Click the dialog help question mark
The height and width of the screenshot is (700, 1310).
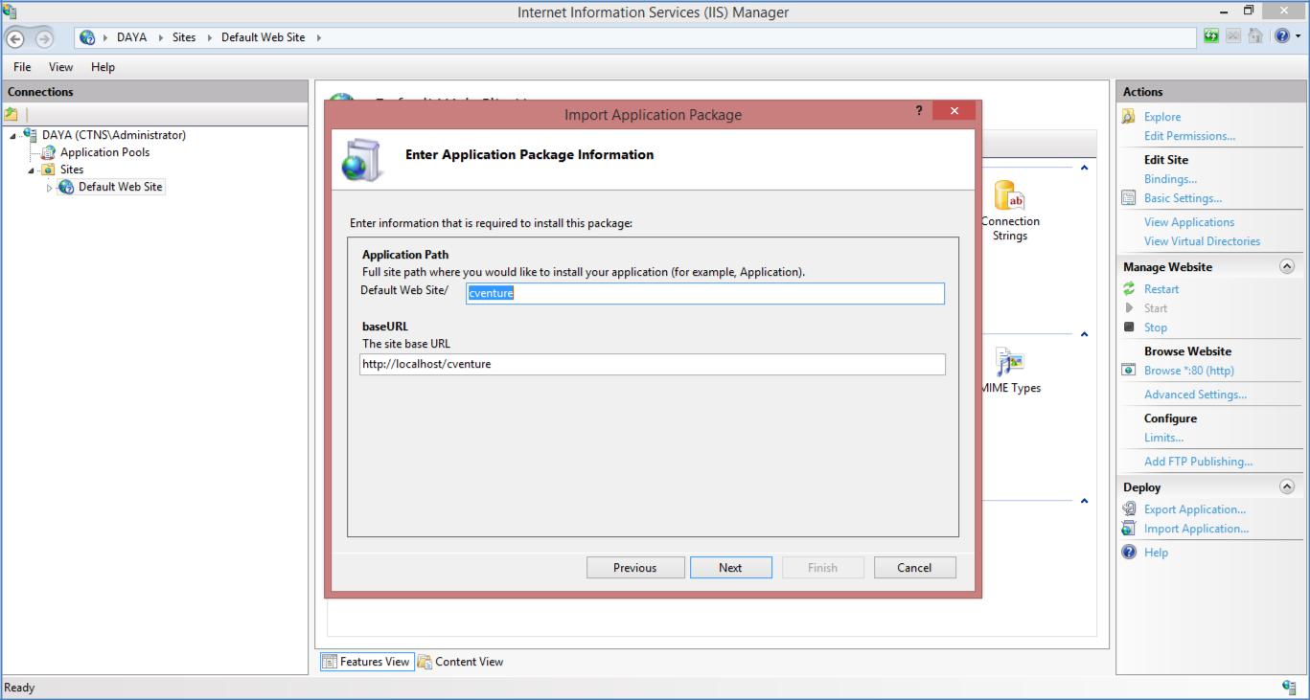tap(920, 111)
